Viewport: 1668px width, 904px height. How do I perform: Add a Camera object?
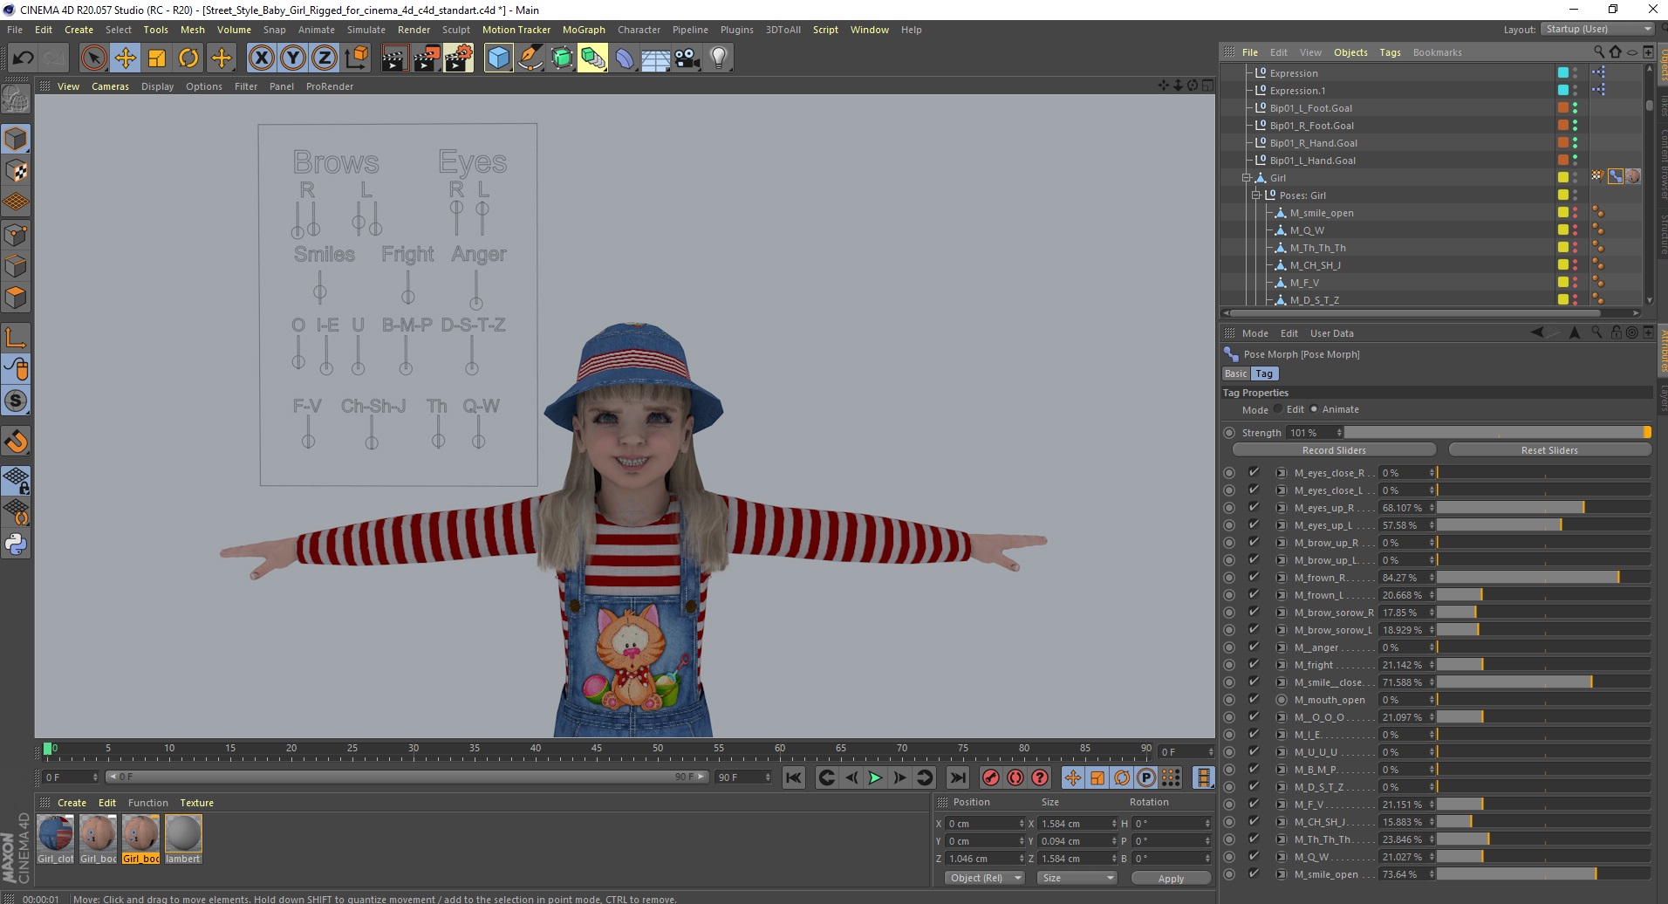687,58
